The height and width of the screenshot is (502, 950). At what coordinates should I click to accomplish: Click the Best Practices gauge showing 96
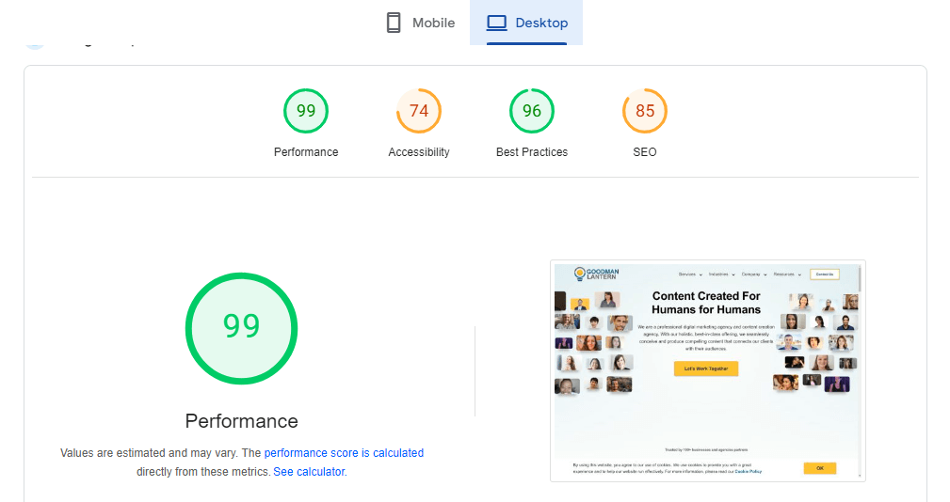pyautogui.click(x=532, y=111)
